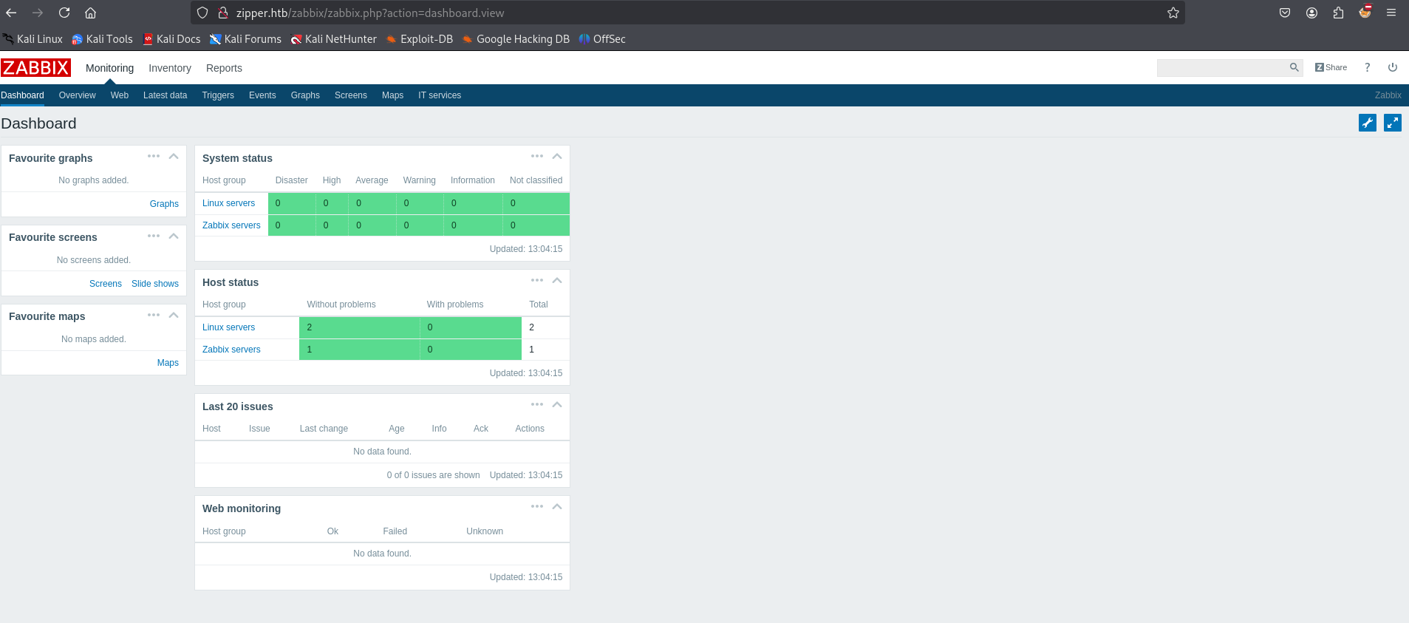
Task: Open Favourite graphs widget options menu
Action: 154,156
